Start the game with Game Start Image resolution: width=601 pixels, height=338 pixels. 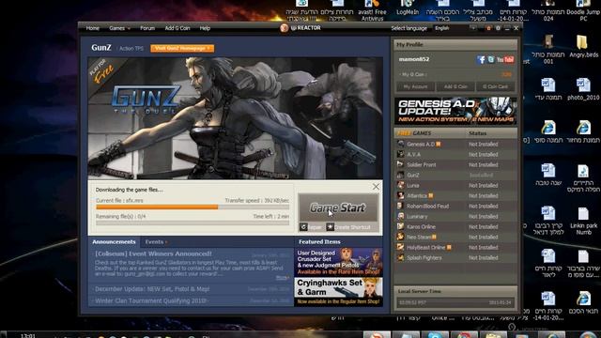pos(338,207)
